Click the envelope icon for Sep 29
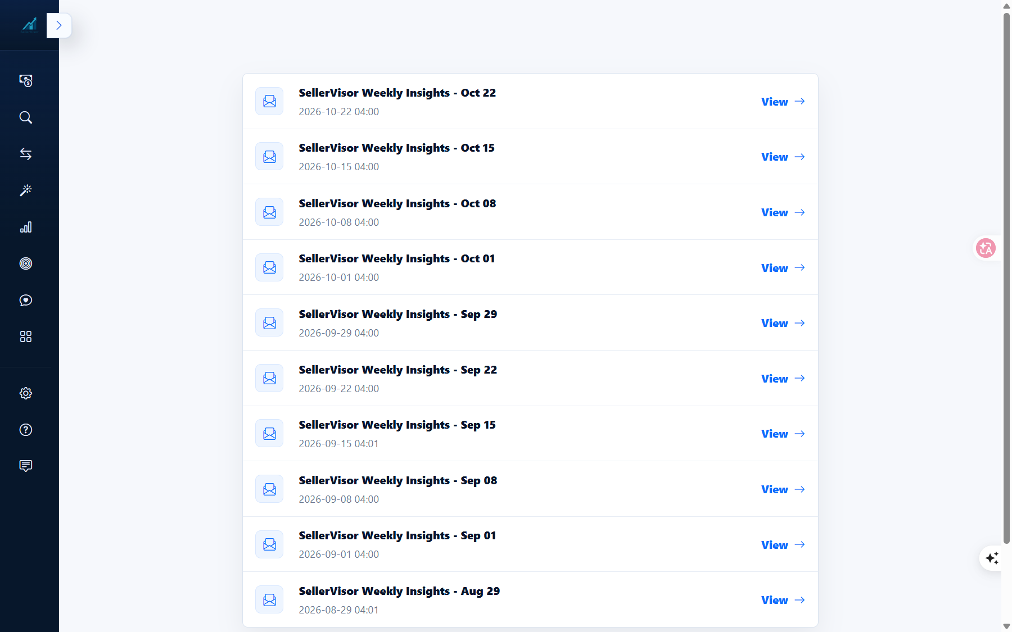This screenshot has width=1012, height=632. pos(269,322)
